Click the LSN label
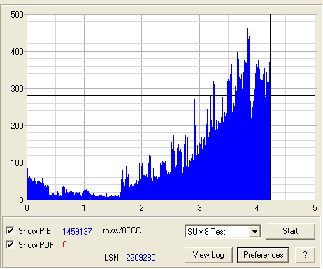The image size is (323, 269). pos(113,258)
